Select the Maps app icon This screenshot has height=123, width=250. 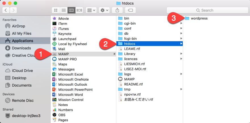point(55,64)
